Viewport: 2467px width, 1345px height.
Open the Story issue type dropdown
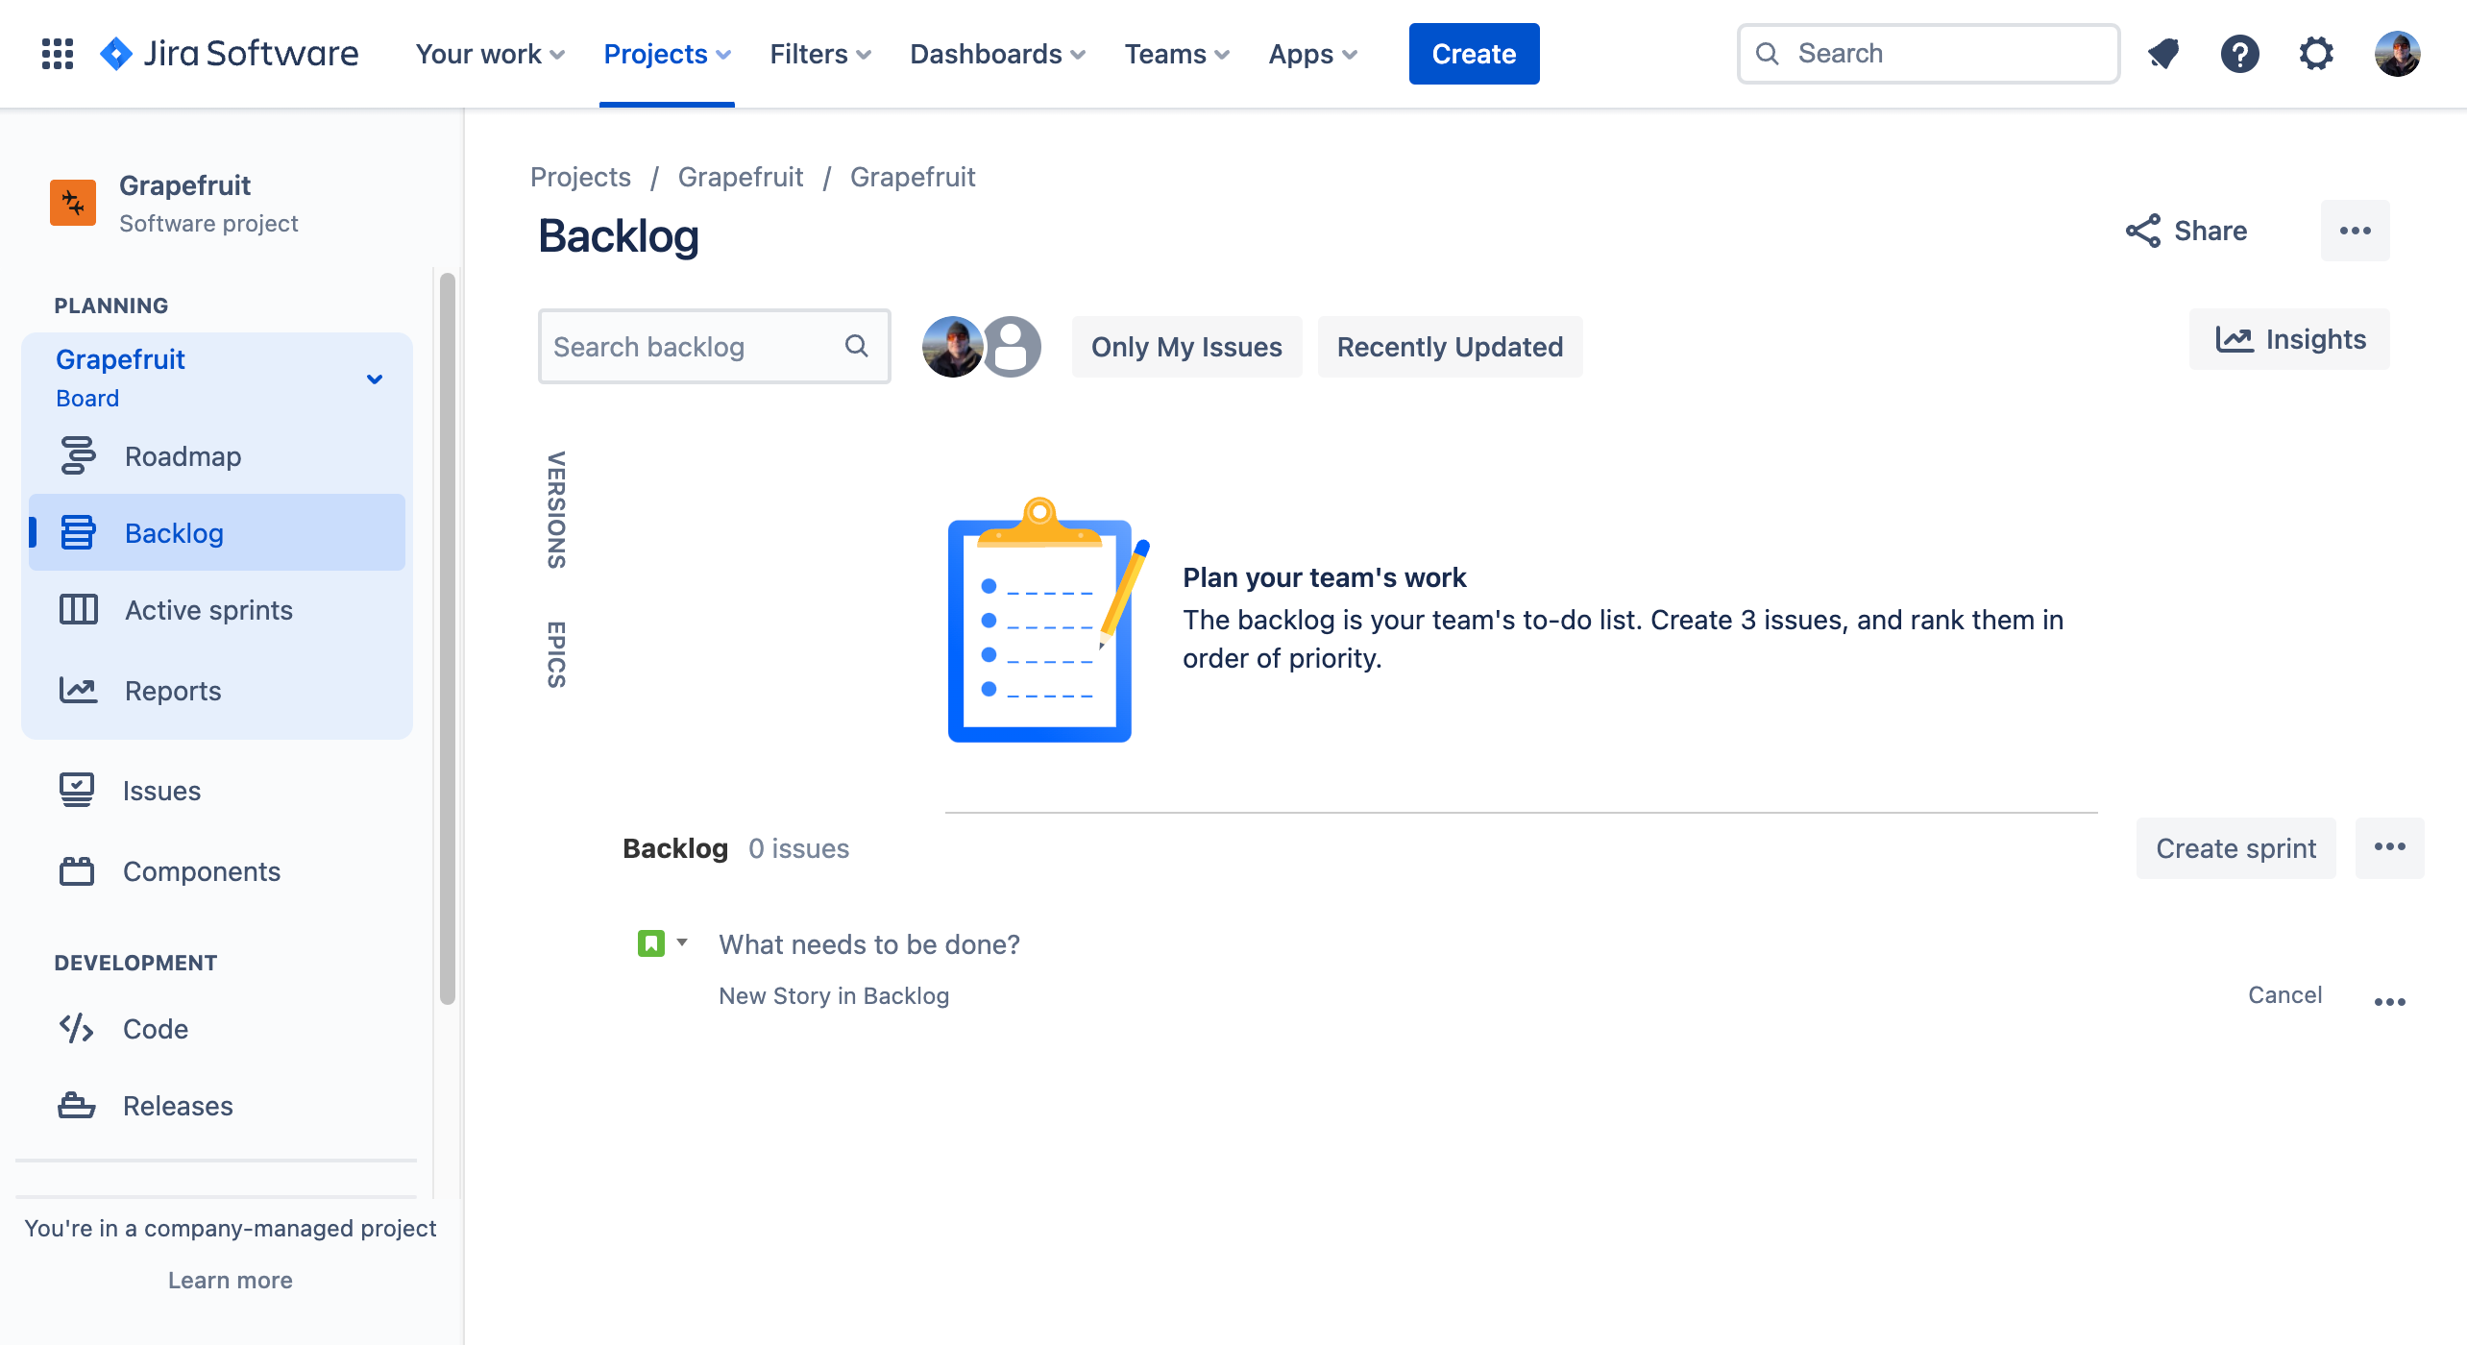662,943
